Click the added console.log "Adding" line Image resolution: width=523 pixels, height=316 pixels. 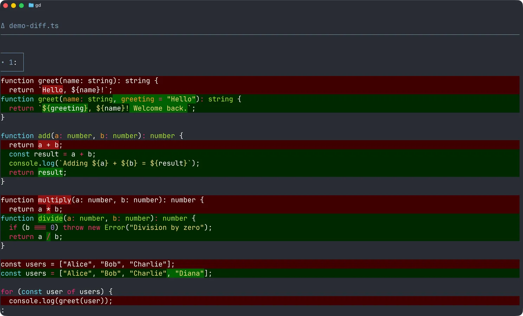(260, 163)
